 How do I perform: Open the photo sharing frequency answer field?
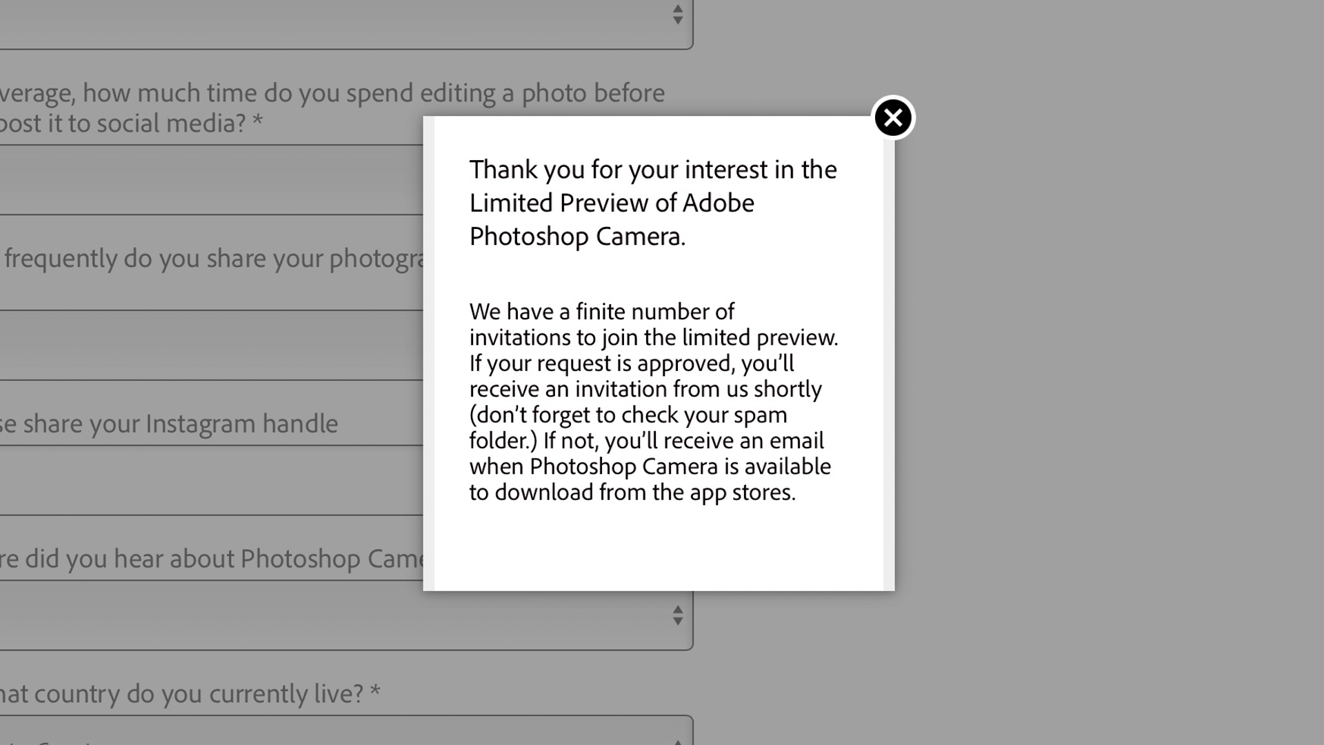211,345
